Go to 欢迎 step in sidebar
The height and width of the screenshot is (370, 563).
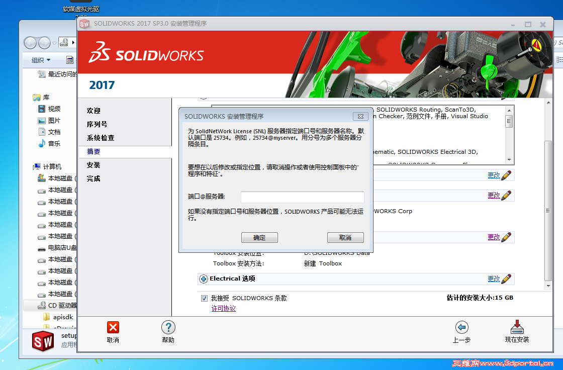(93, 111)
